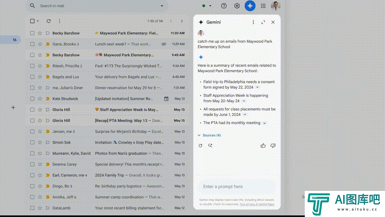Give thumbs down to Gemini response

(x=273, y=146)
